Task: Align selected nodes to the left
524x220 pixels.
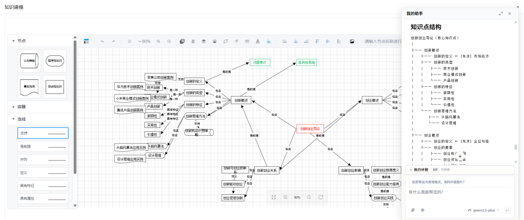Action: click(285, 41)
